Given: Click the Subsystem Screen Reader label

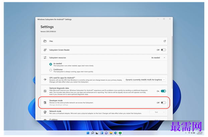Looking at the screenshot, I should pyautogui.click(x=60, y=50).
